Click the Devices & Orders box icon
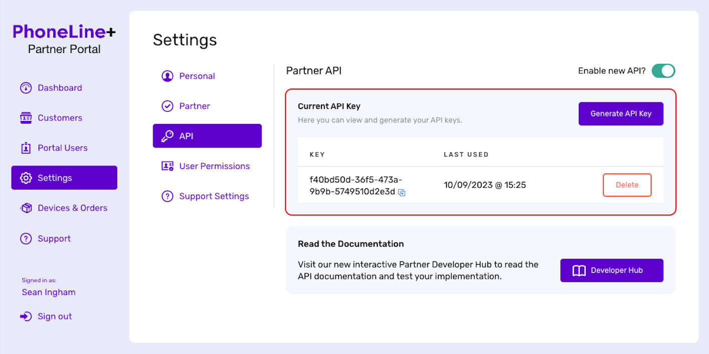709x354 pixels. (x=26, y=208)
